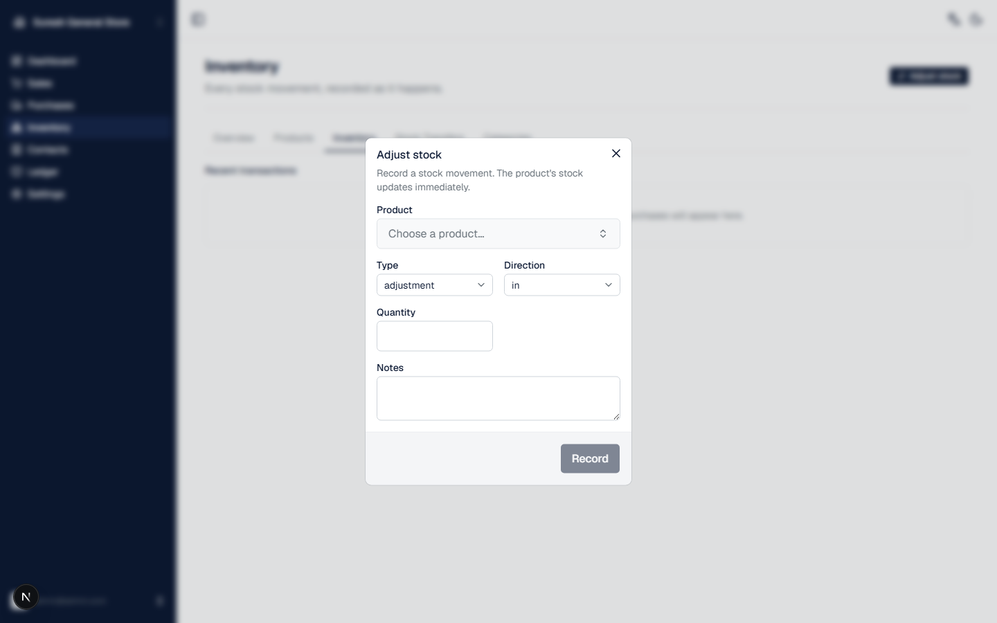This screenshot has width=997, height=623.
Task: Switch to the Overview tab
Action: 234,138
